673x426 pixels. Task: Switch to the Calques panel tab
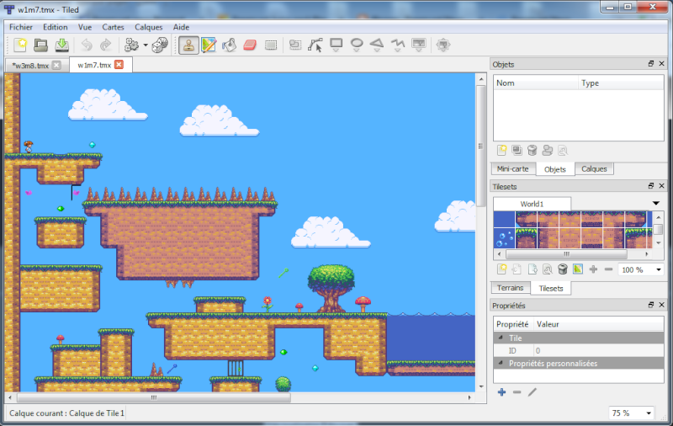(594, 168)
